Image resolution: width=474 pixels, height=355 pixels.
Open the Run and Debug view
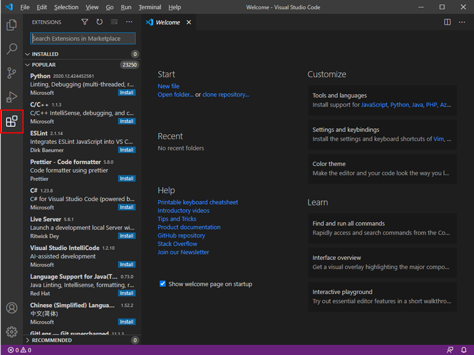11,97
